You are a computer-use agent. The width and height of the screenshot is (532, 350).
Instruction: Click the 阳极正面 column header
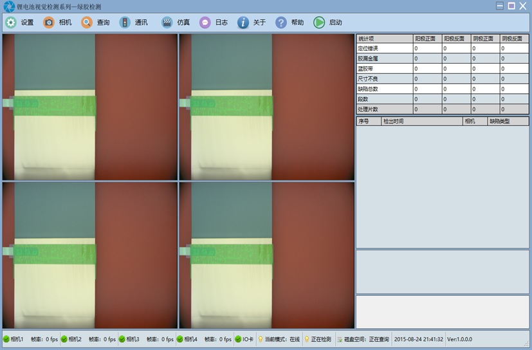(427, 39)
